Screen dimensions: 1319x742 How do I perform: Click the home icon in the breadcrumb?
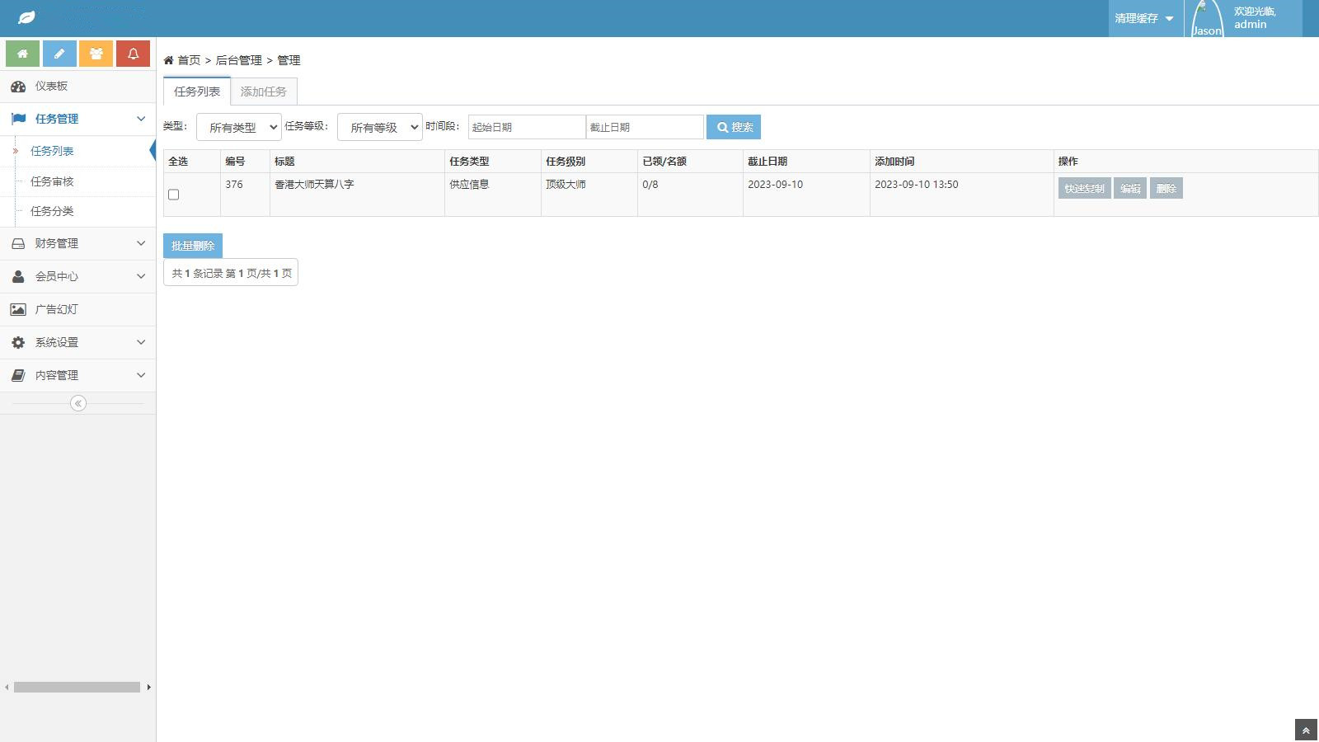click(168, 60)
